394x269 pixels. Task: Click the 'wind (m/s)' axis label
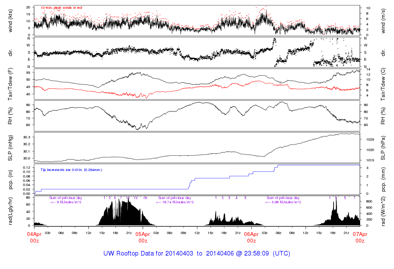[x=383, y=22]
